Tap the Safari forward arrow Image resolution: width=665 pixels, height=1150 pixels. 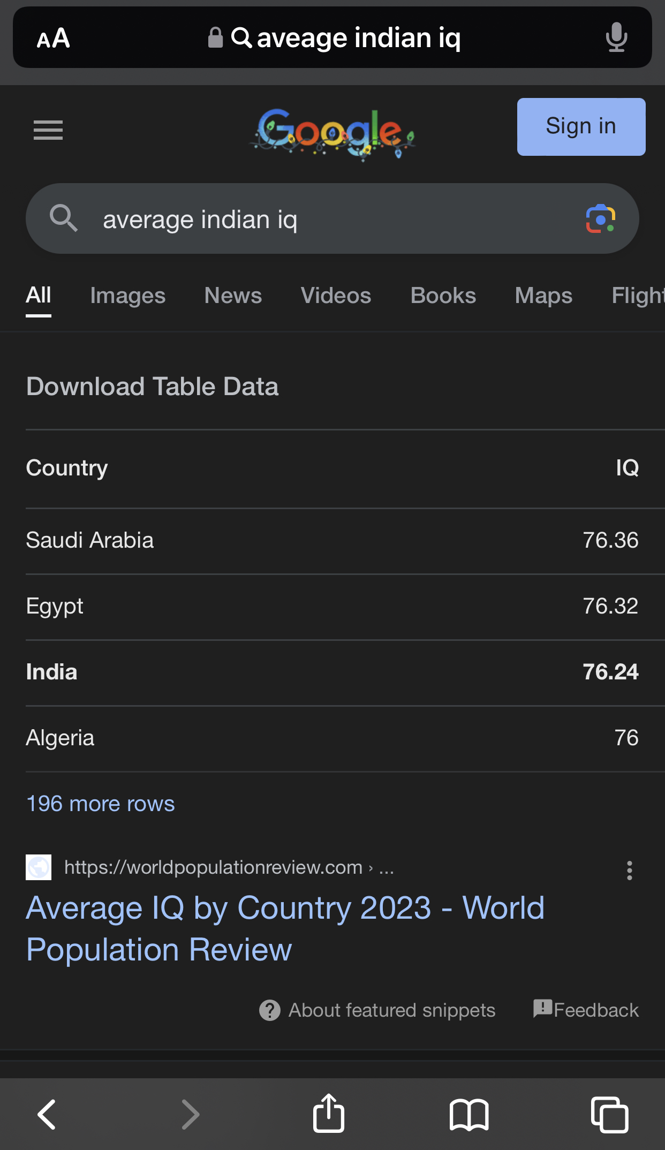click(x=190, y=1115)
